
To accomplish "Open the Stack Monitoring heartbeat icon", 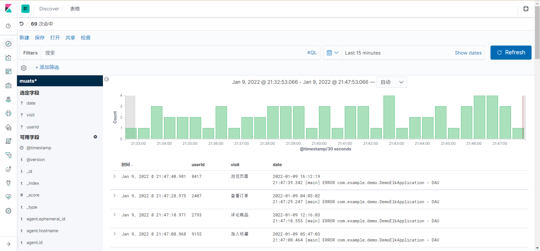I will tap(8, 197).
